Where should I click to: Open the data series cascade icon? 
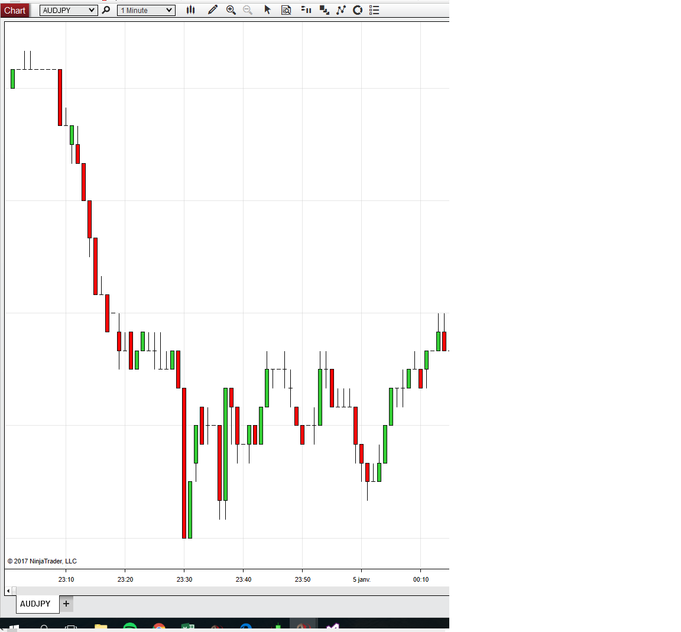324,10
